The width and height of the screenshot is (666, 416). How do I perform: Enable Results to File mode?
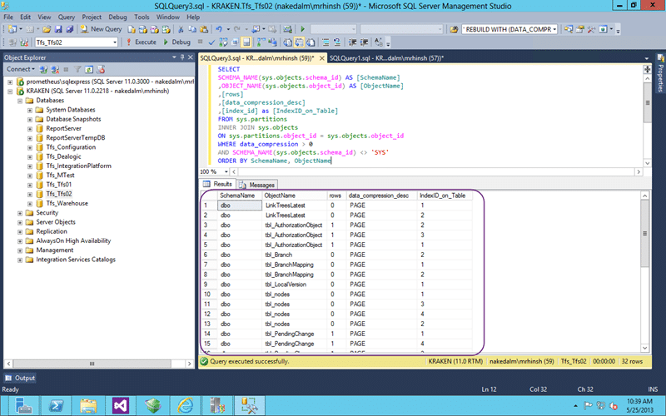[311, 42]
